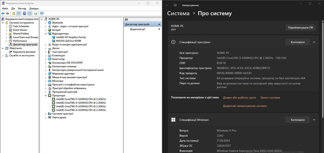Open Help via the blue question-mark icon
324x153 pixels.
25,13
